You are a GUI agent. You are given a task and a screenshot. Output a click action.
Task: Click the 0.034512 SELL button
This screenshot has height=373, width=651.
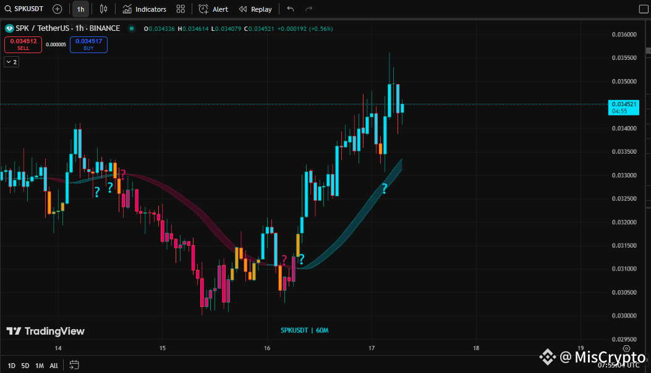tap(23, 44)
